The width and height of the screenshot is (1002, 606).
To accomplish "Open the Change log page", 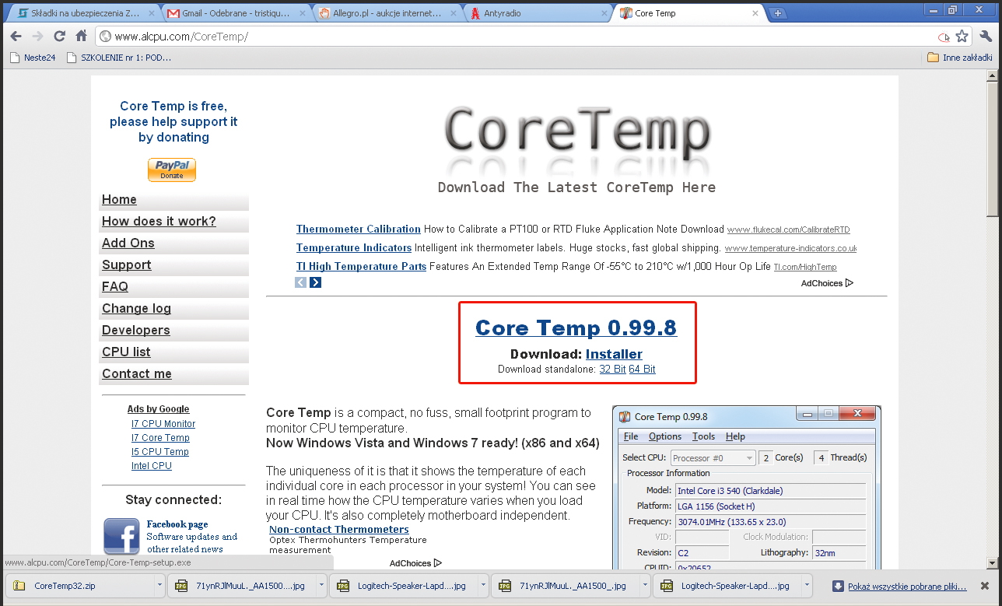I will point(136,309).
